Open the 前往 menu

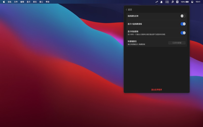pyautogui.click(x=35, y=2)
